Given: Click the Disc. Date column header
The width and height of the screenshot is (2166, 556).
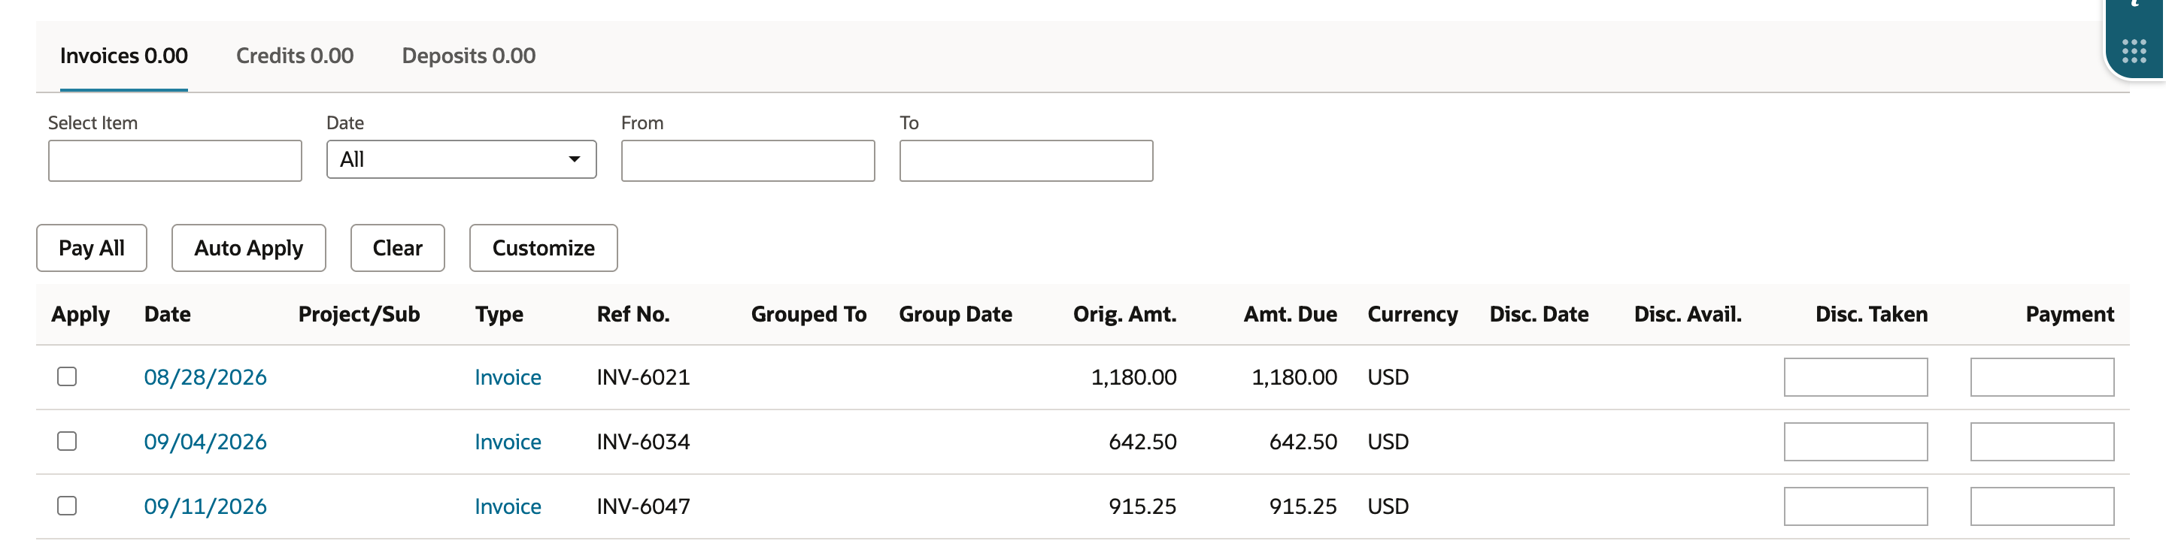Looking at the screenshot, I should tap(1539, 314).
